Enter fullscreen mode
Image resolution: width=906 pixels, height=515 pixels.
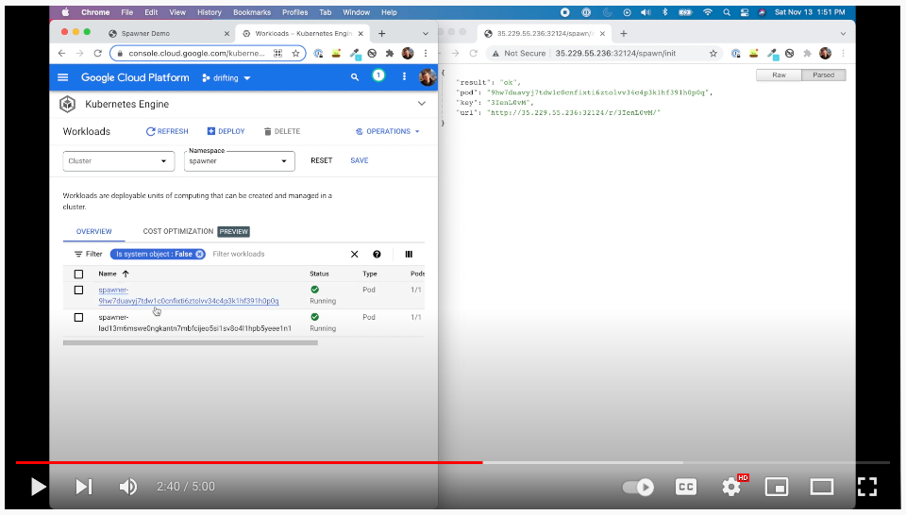pyautogui.click(x=867, y=487)
